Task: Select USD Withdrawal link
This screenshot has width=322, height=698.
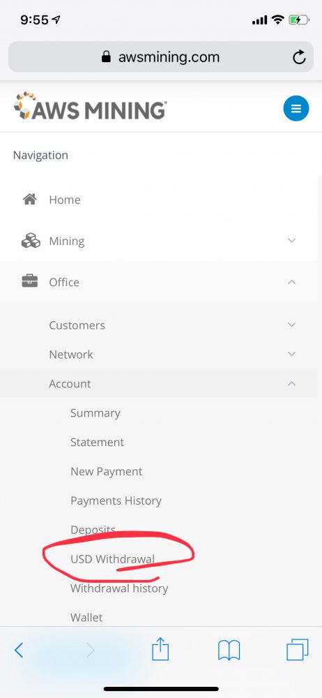Action: tap(112, 559)
